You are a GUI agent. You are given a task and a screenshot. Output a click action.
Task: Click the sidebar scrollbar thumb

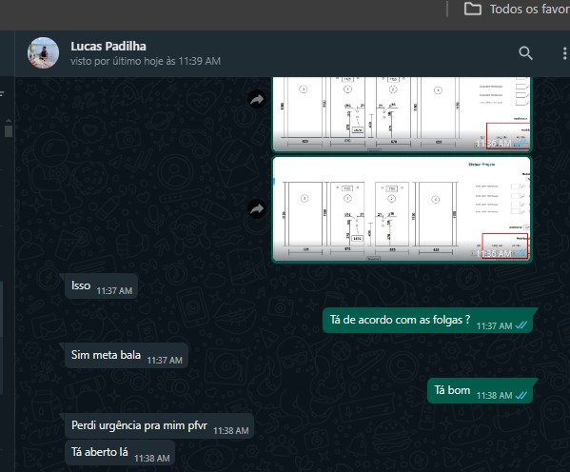[x=9, y=131]
